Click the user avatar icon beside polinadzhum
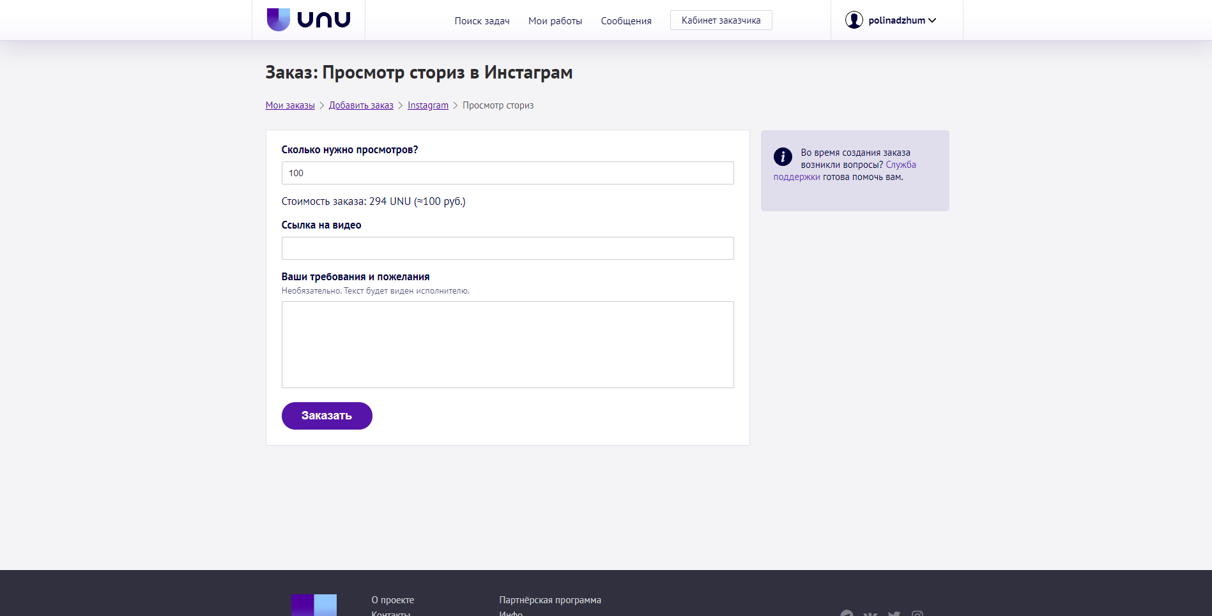This screenshot has height=616, width=1212. (x=854, y=20)
